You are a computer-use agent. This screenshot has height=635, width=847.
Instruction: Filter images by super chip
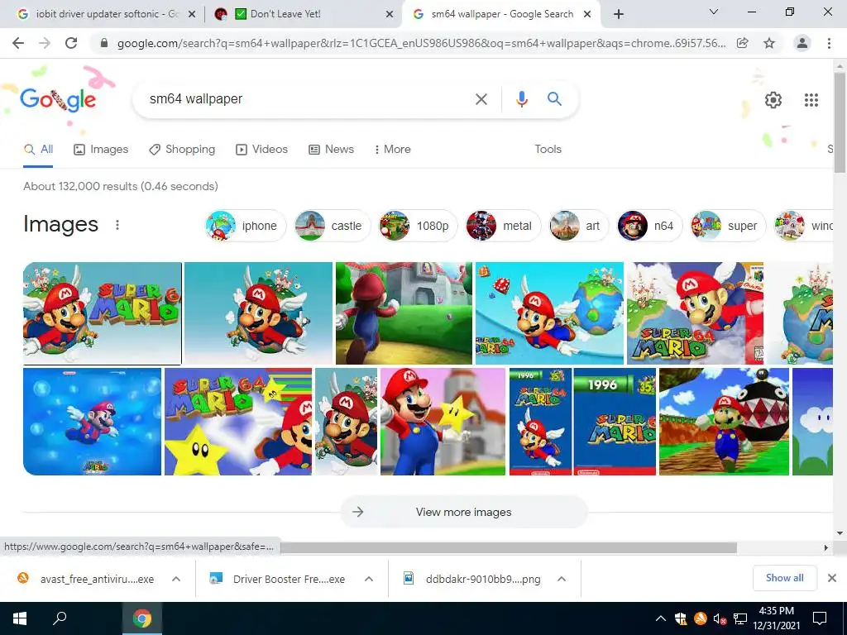coord(728,226)
